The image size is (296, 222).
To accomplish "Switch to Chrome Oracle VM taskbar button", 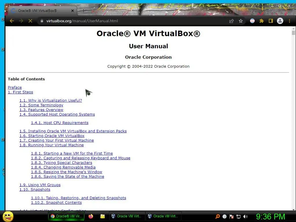I will pyautogui.click(x=66, y=216).
